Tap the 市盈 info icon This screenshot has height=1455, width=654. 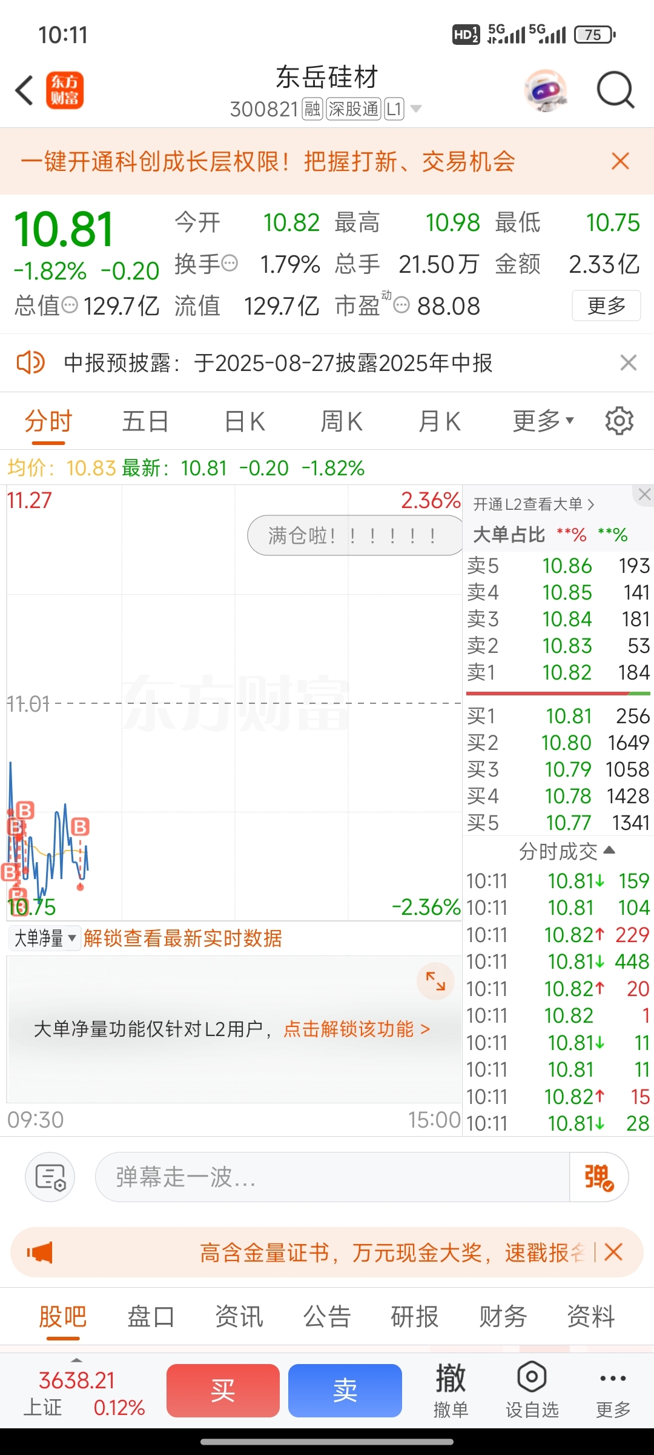point(401,305)
